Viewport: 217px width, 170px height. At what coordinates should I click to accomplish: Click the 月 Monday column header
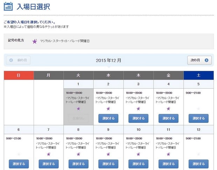pyautogui.click(x=49, y=75)
